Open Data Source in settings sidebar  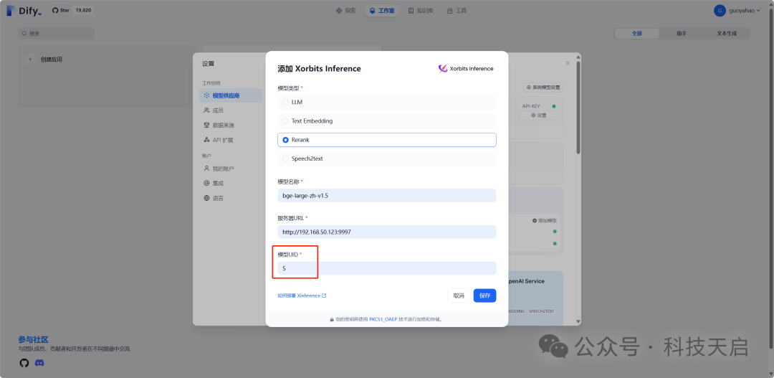[231, 125]
